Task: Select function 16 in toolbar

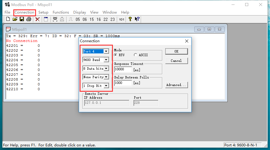Action: (x=99, y=19)
